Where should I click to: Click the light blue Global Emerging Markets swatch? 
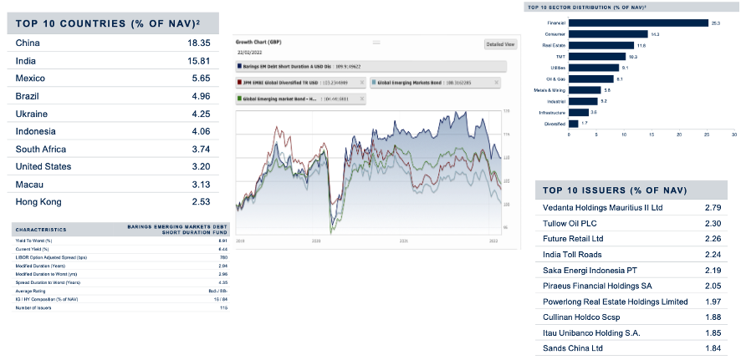(x=373, y=83)
